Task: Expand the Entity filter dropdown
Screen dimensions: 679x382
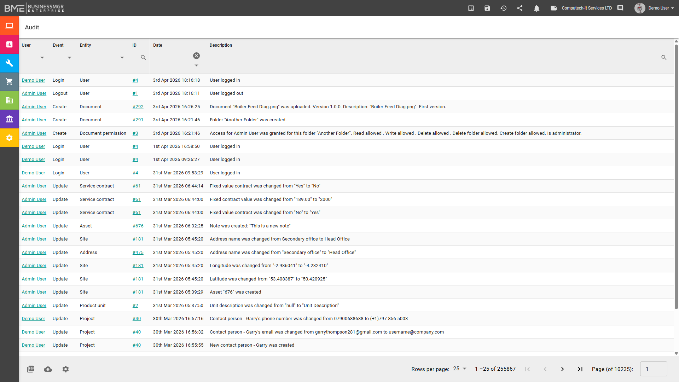Action: pyautogui.click(x=122, y=58)
